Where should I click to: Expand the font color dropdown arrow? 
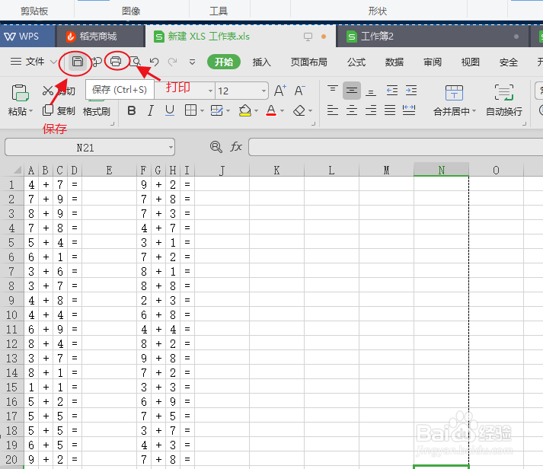coord(283,111)
